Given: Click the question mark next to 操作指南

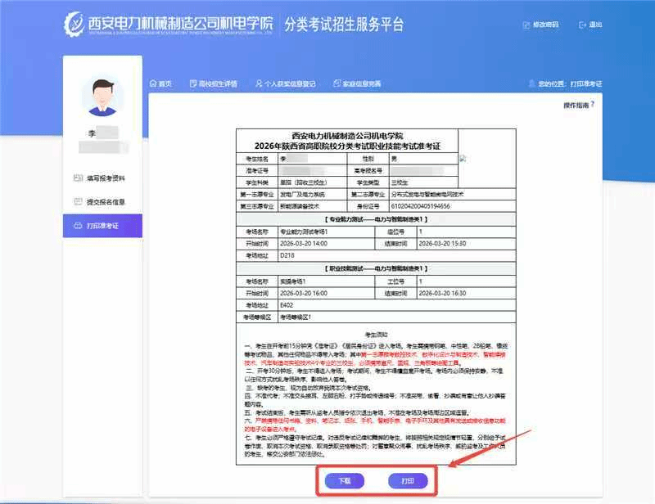Looking at the screenshot, I should (x=592, y=106).
